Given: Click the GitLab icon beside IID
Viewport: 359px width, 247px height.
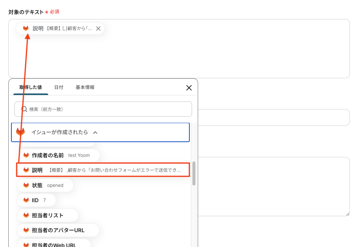Looking at the screenshot, I should (x=26, y=200).
